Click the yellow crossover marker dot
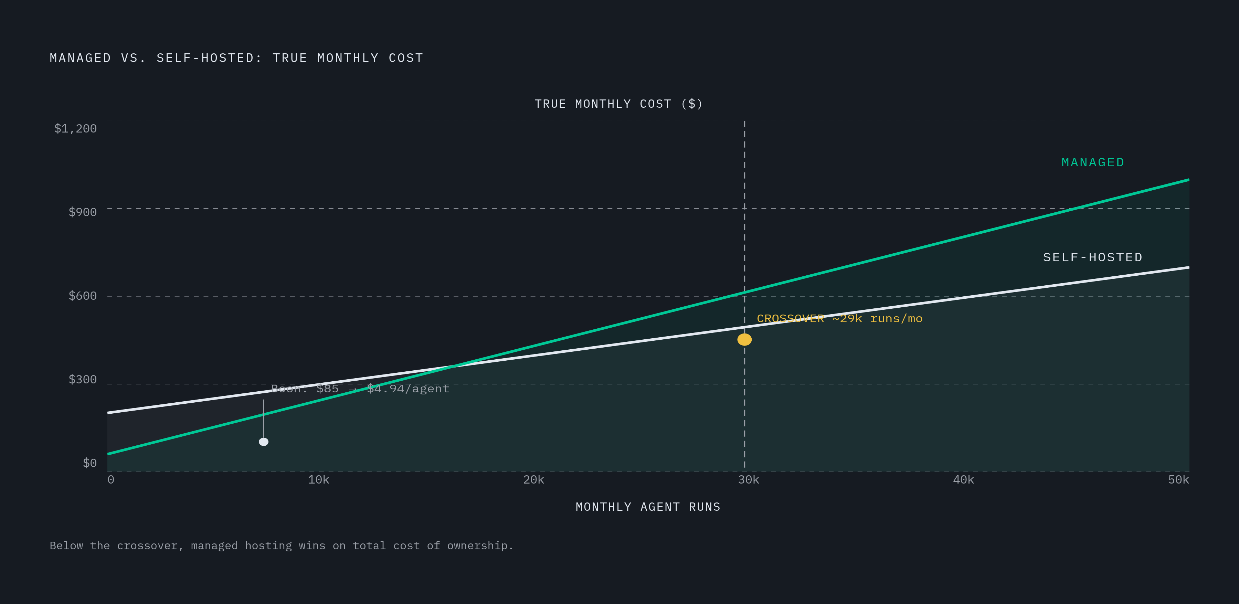 [x=744, y=339]
